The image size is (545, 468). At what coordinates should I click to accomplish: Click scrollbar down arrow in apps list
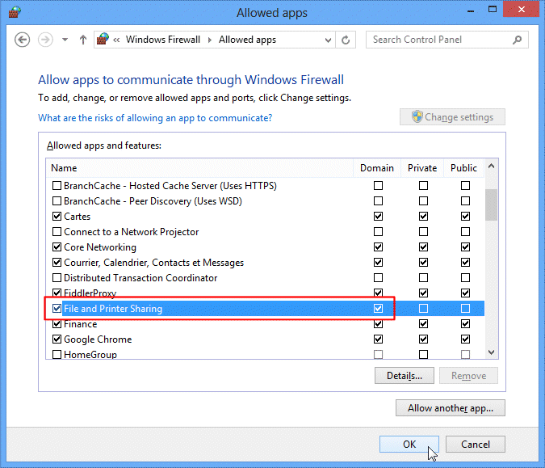click(491, 352)
